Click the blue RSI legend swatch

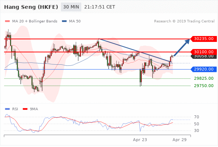(7, 109)
